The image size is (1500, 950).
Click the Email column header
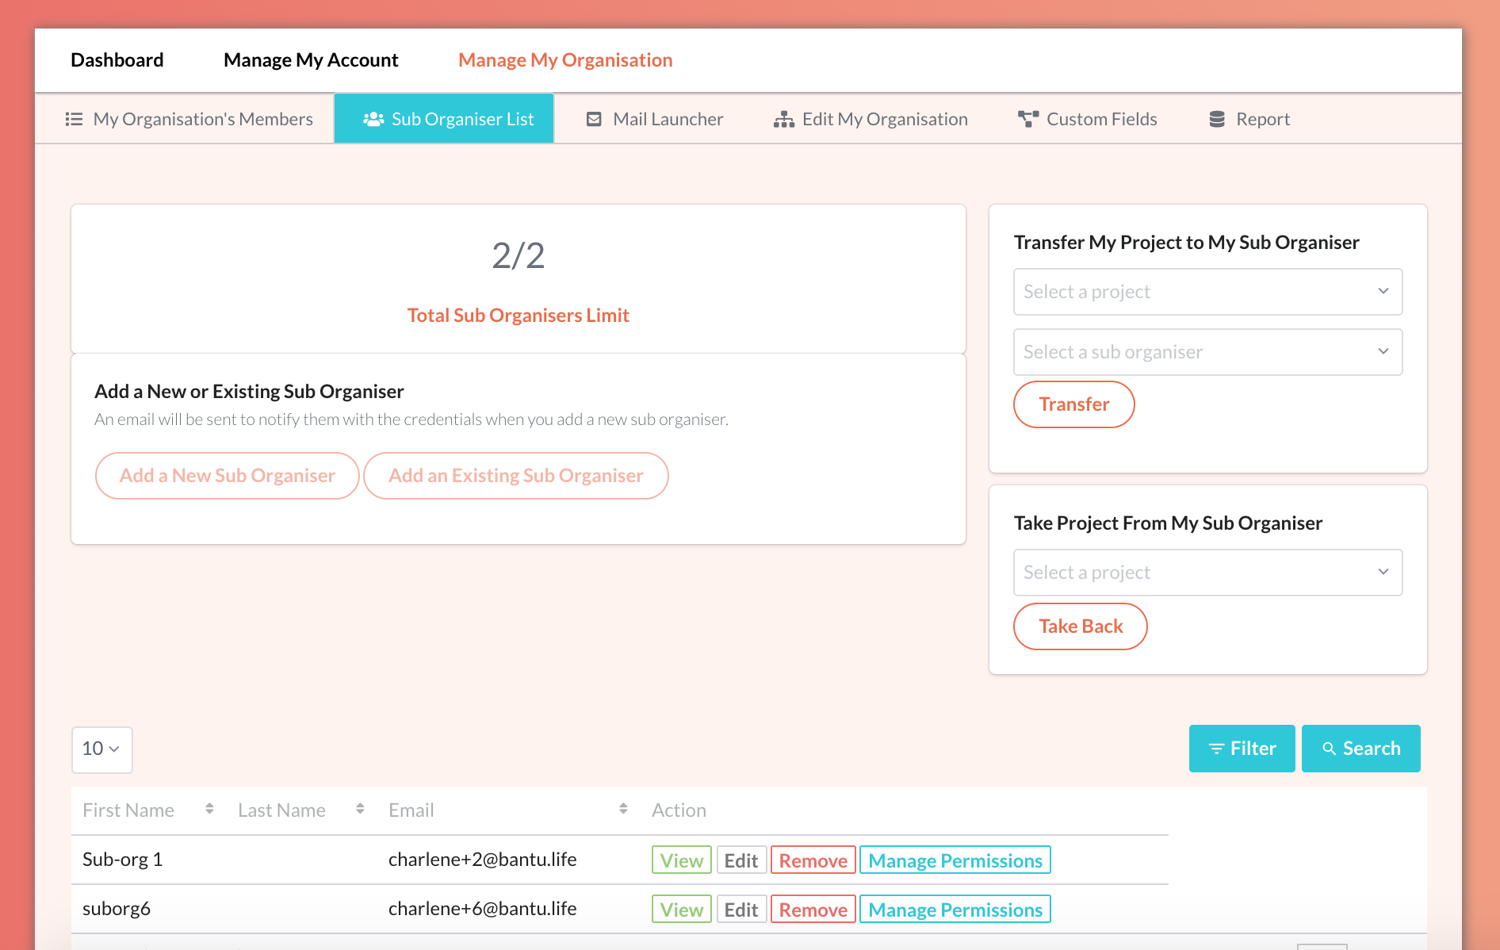coord(411,810)
